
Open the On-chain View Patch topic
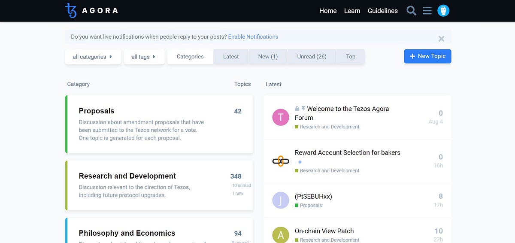pos(324,231)
